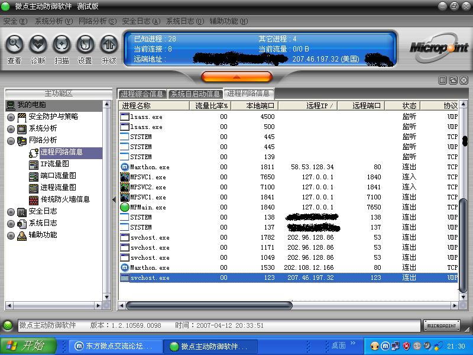This screenshot has height=355, width=473.
Task: Click the Maxthon tray icon
Action: [385, 346]
